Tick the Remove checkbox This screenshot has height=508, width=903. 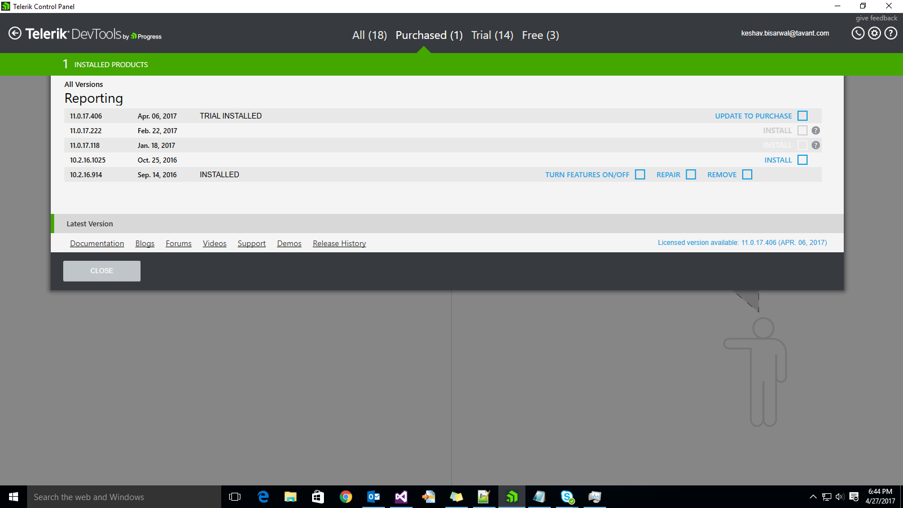point(747,174)
